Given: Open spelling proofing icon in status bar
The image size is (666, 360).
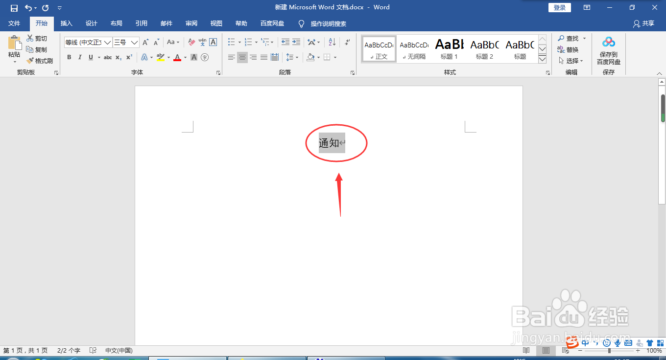Looking at the screenshot, I should click(x=93, y=351).
